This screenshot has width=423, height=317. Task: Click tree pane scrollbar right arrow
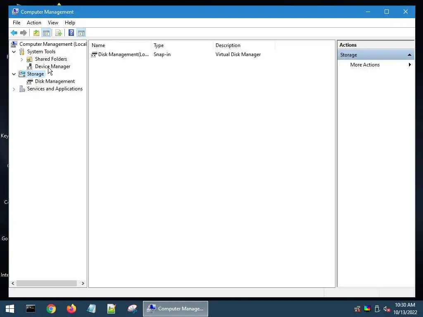pyautogui.click(x=83, y=283)
